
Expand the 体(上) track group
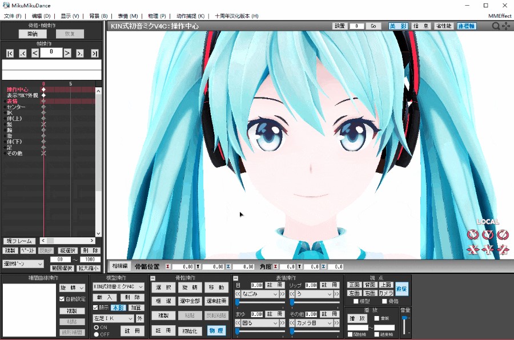[x=5, y=119]
